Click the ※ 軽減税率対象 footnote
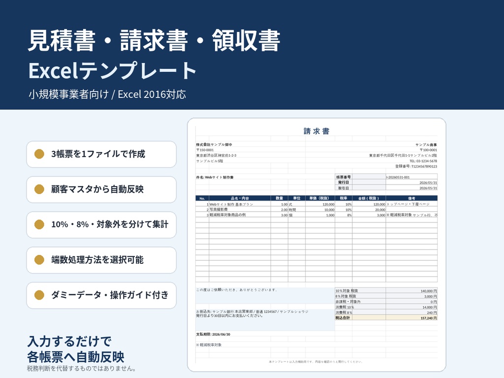Image resolution: width=504 pixels, height=378 pixels. tap(209, 345)
